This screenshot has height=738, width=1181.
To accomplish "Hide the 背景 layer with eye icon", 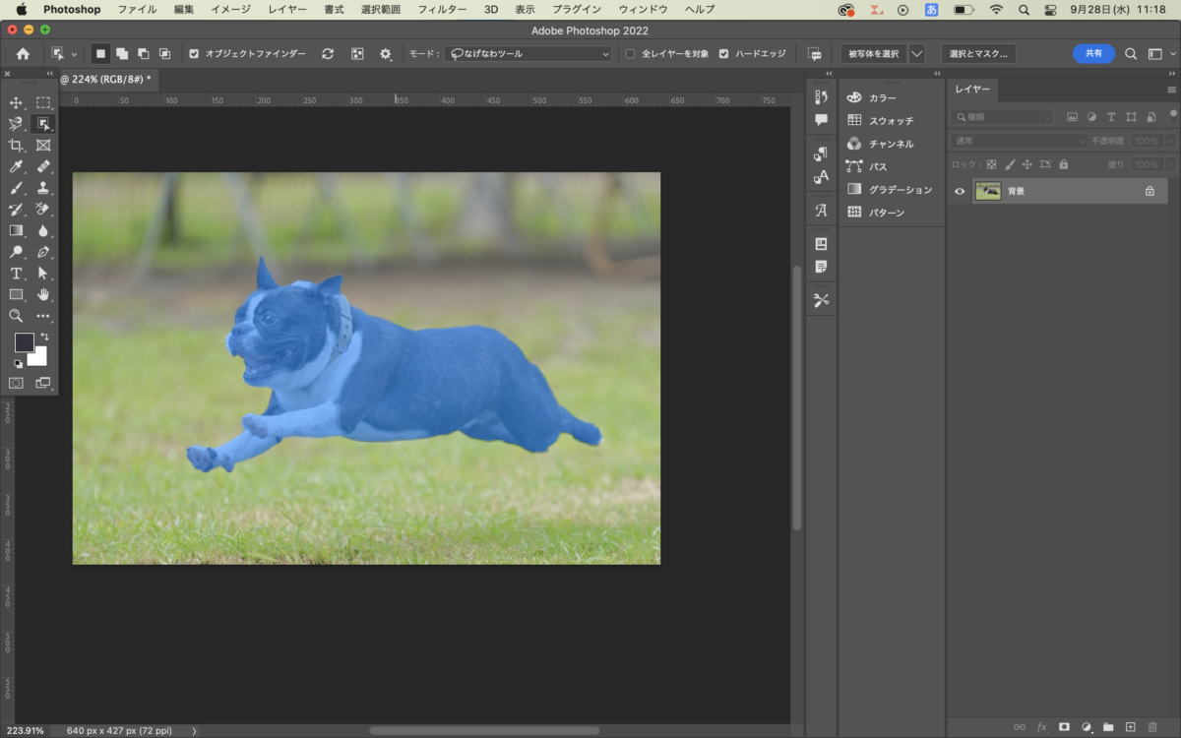I will click(x=960, y=192).
